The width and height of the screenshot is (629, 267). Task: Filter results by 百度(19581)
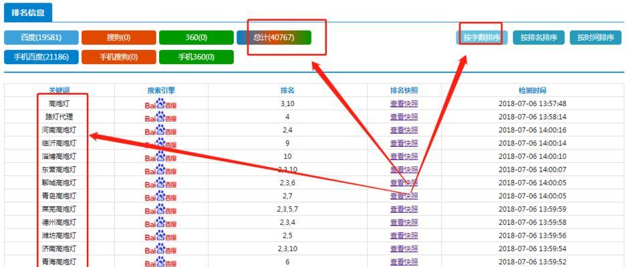41,37
